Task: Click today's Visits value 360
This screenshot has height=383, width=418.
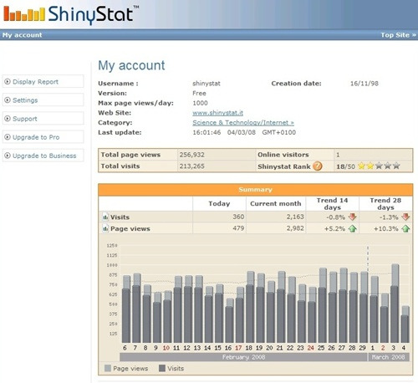Action: (238, 217)
